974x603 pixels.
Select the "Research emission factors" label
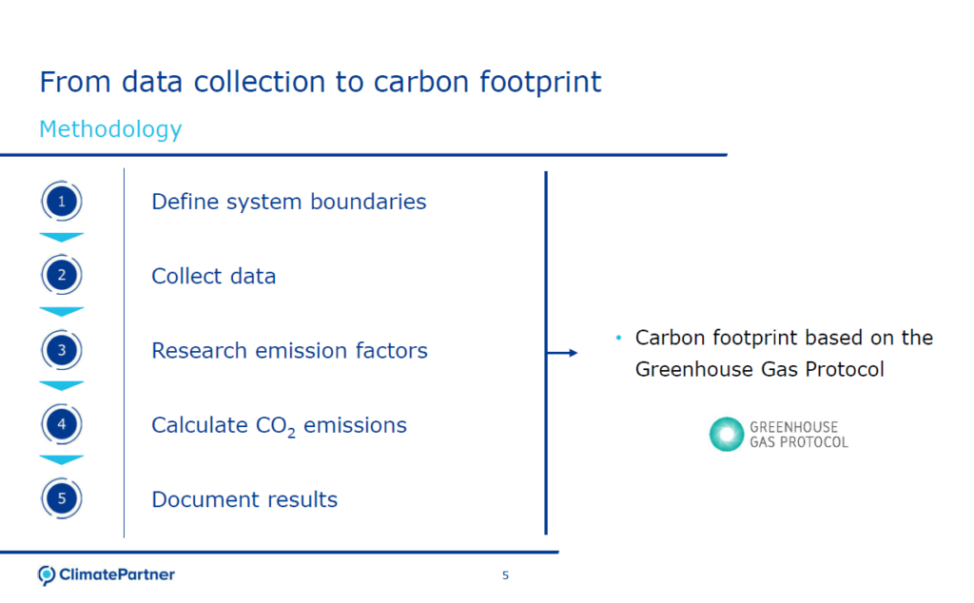(289, 350)
